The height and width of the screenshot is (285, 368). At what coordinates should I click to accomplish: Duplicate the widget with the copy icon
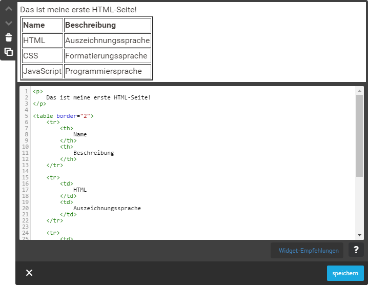coord(8,52)
